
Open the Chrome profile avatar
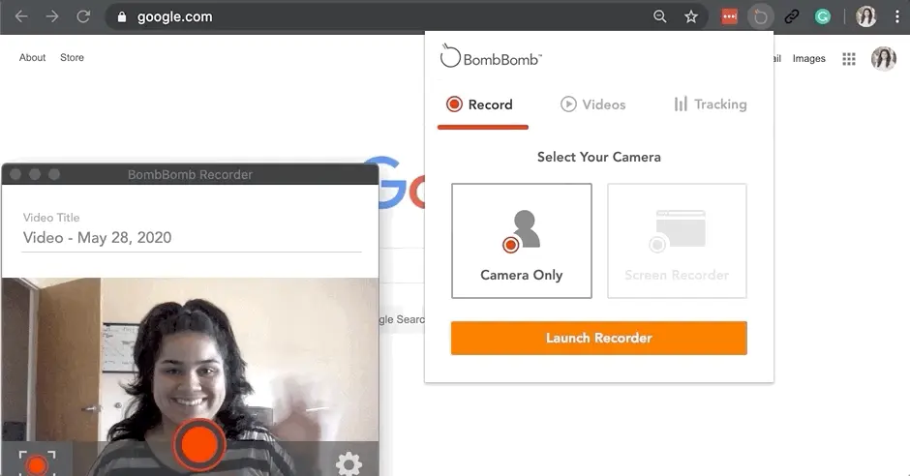(865, 16)
